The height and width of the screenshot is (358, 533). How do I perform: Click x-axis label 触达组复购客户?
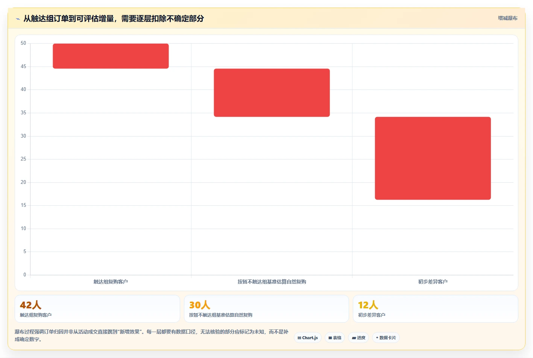(x=111, y=282)
